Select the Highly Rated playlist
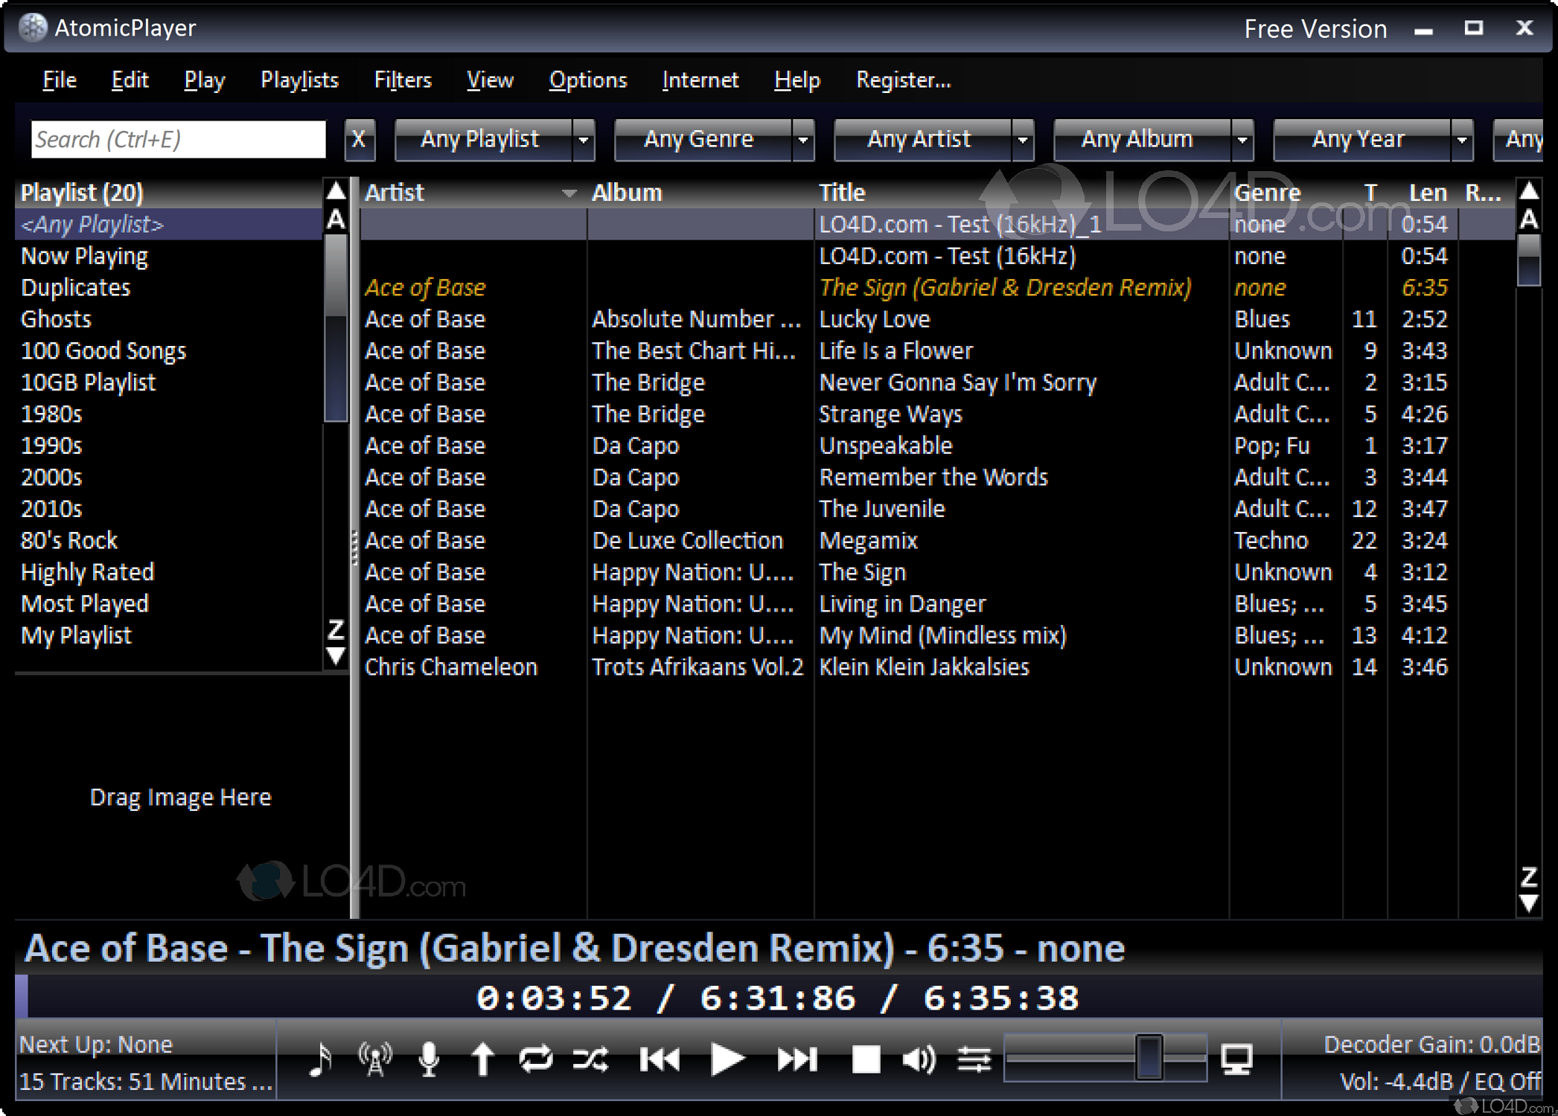This screenshot has width=1558, height=1116. coord(169,572)
